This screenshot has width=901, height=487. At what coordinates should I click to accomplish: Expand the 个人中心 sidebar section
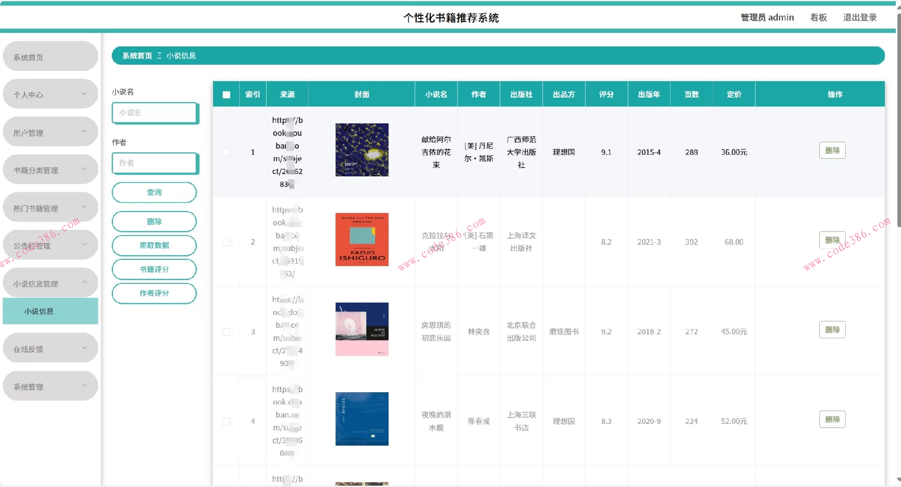point(50,94)
